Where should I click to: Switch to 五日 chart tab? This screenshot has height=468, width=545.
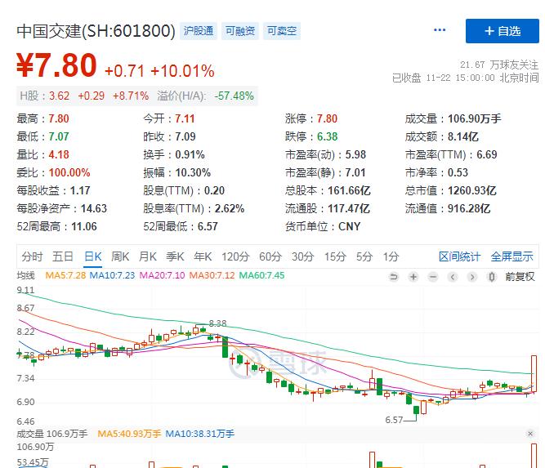coord(63,256)
